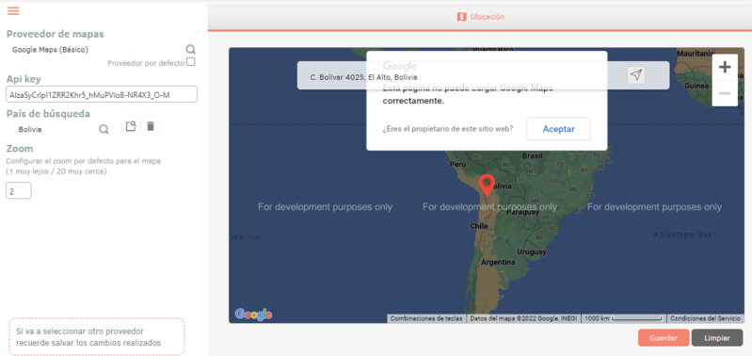752x356 pixels.
Task: Click Aceptar in the Google dialog
Action: (x=559, y=129)
